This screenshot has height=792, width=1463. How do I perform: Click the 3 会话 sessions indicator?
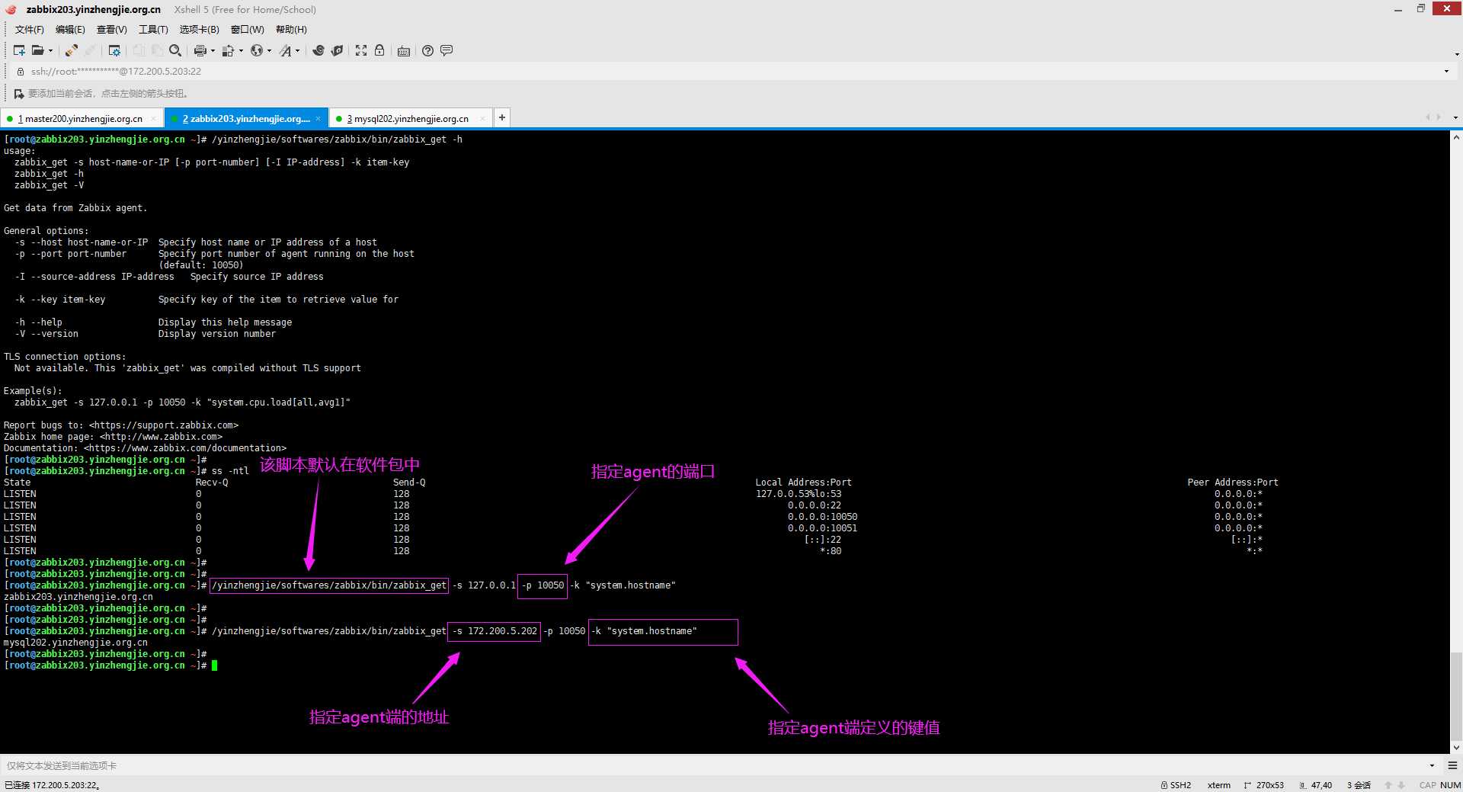[x=1359, y=785]
